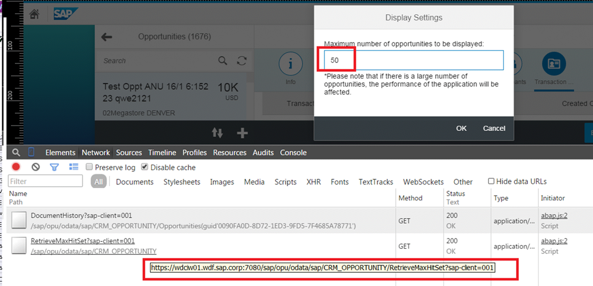Open the Test Oppt ANU opportunity item
The width and height of the screenshot is (593, 286).
pyautogui.click(x=171, y=96)
